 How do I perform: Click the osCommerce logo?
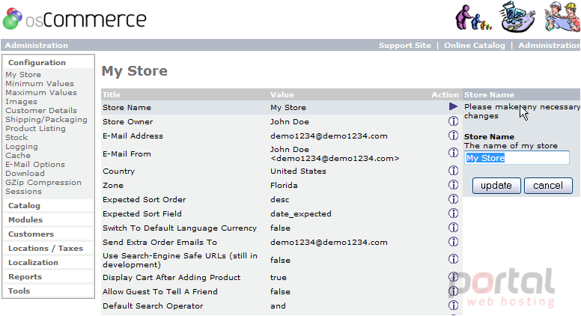(75, 19)
